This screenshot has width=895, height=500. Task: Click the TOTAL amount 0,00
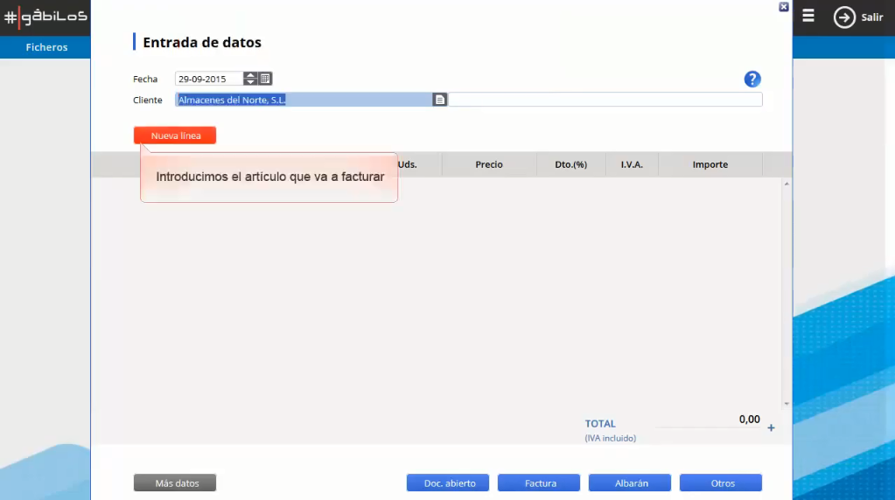click(750, 420)
